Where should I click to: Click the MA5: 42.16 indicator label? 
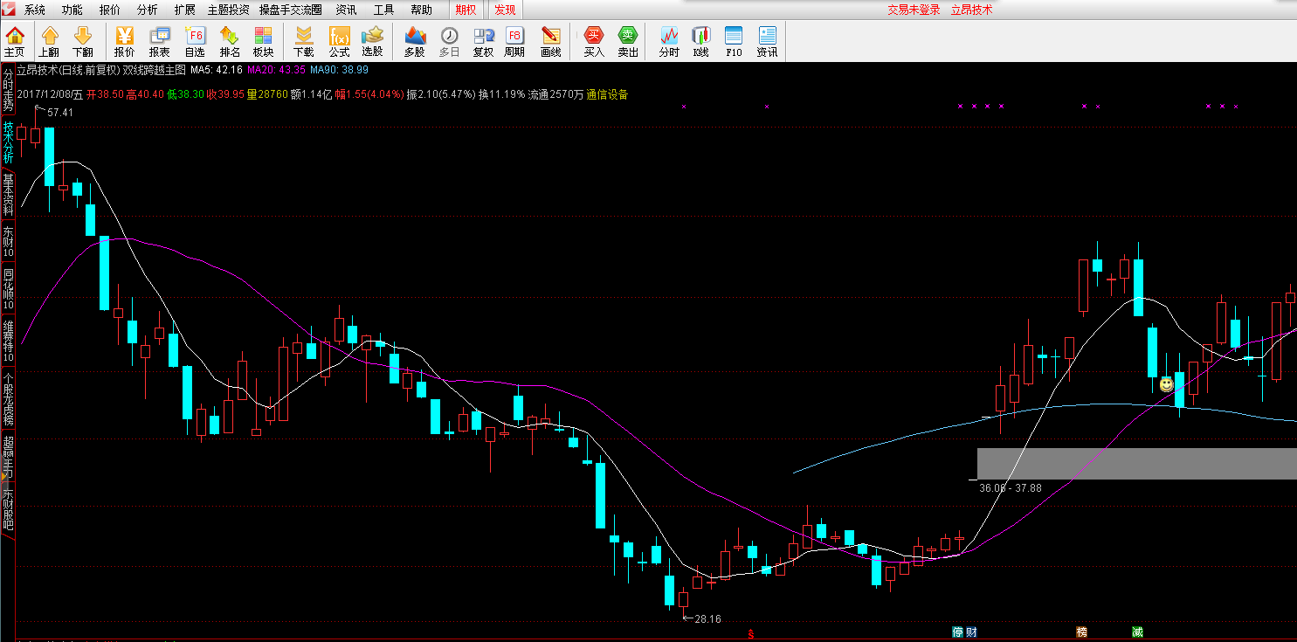(x=216, y=70)
